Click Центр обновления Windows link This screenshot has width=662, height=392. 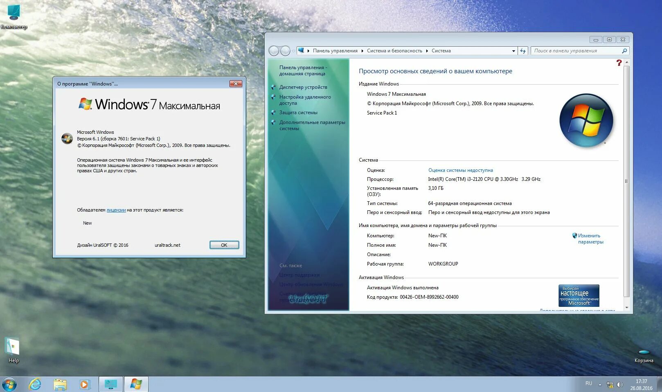311,284
